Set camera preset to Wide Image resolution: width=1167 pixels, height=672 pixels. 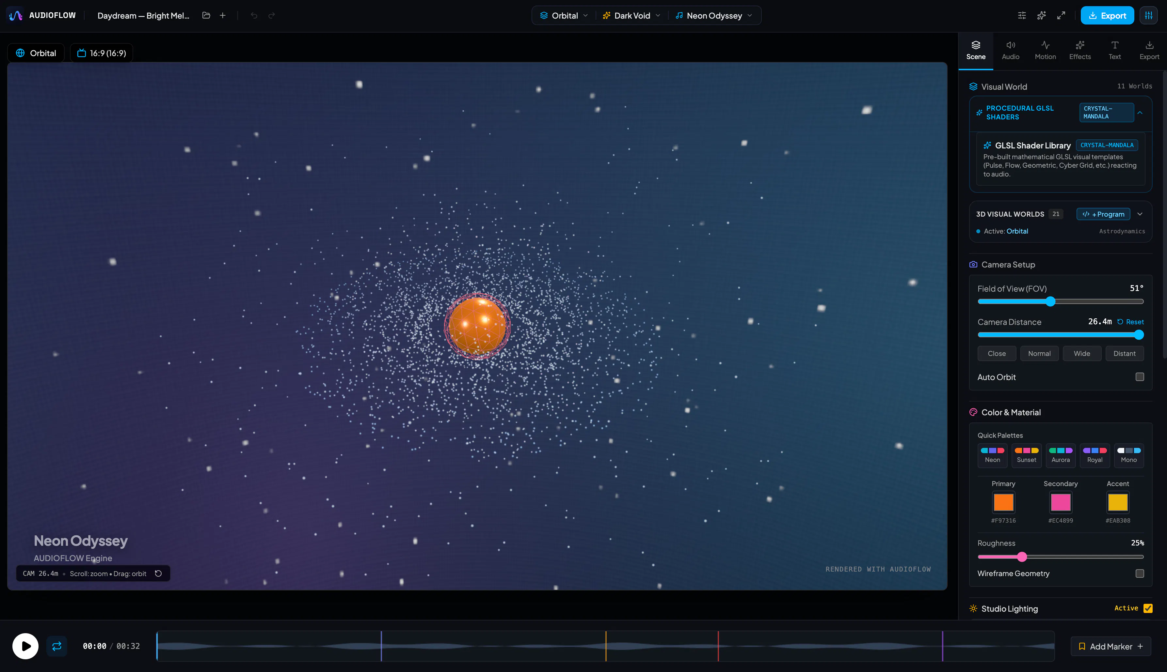pyautogui.click(x=1081, y=354)
